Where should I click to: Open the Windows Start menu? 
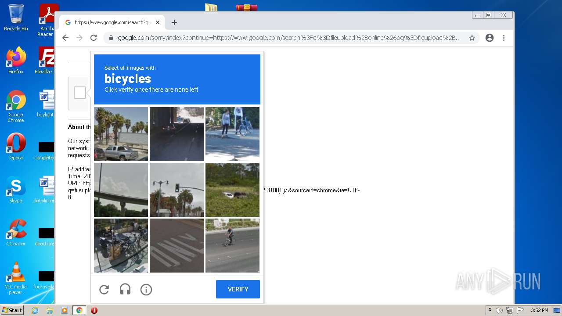[x=12, y=310]
